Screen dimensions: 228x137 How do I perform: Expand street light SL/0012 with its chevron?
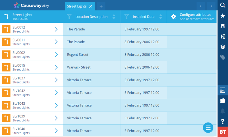point(57,29)
